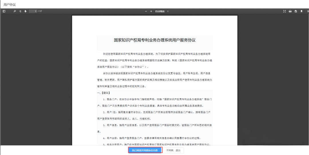This screenshot has height=155, width=309.
Task: Click the page number input field
Action: 33,11
